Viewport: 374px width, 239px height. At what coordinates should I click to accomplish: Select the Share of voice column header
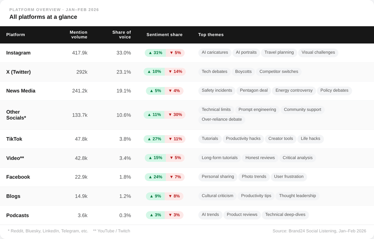[122, 34]
